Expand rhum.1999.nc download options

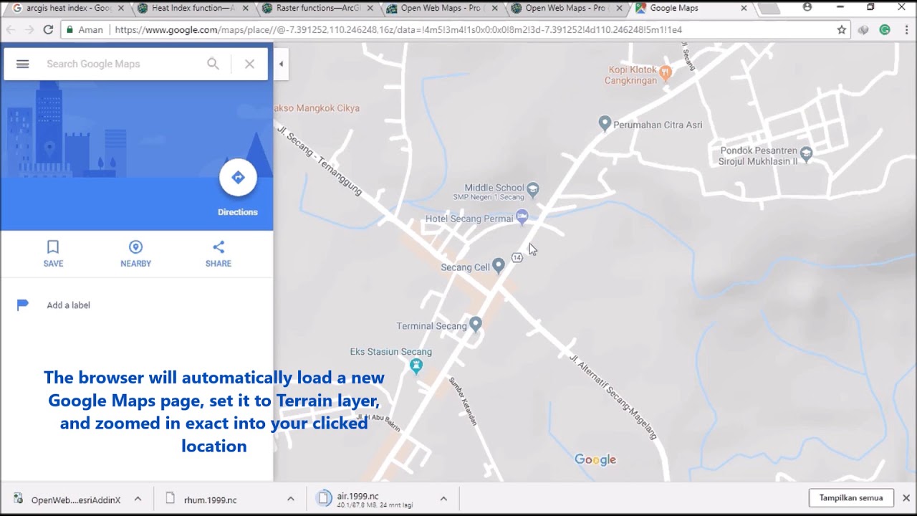(x=290, y=499)
